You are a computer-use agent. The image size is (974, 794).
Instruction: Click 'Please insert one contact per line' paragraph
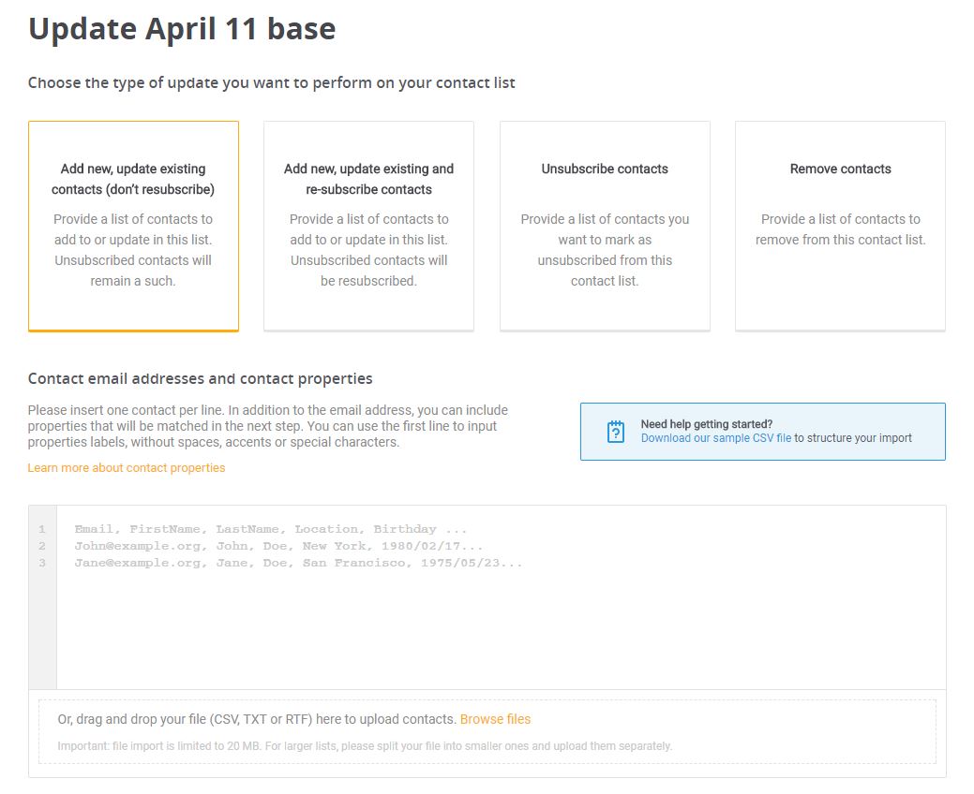pos(268,426)
